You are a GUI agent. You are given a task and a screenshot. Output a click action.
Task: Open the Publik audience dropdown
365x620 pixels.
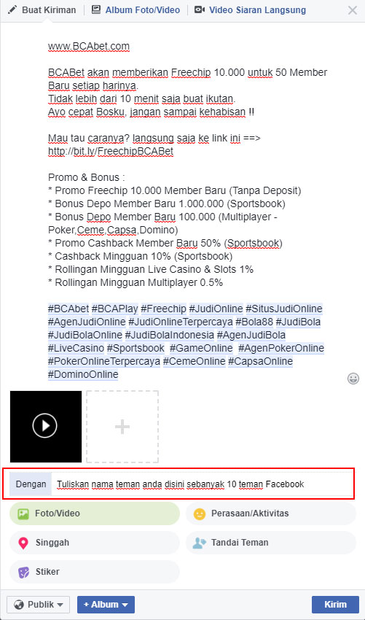(x=39, y=605)
